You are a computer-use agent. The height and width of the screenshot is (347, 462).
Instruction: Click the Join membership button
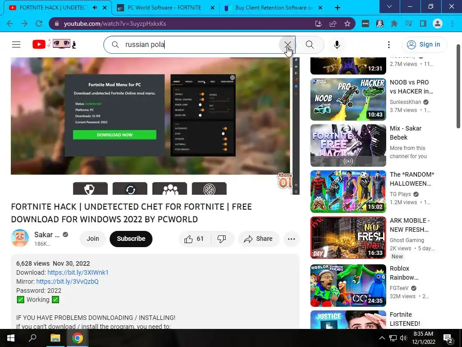pos(93,239)
